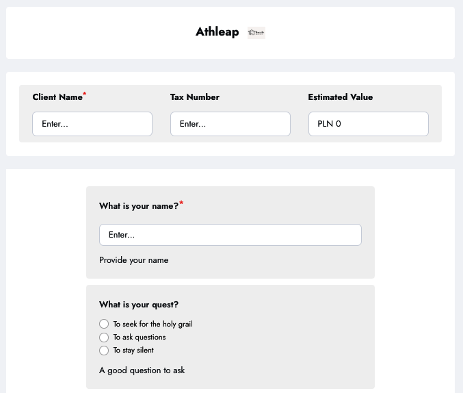The image size is (463, 393).
Task: Click the 'To stay silent' option text
Action: (133, 351)
